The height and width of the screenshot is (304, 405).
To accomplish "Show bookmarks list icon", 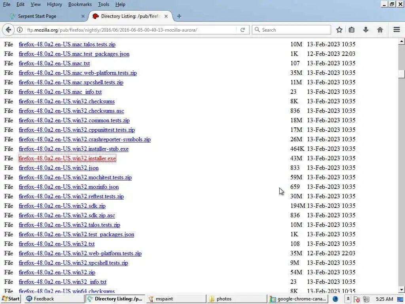I will 352,30.
